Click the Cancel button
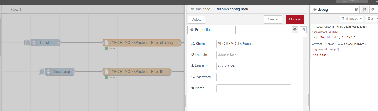378x111 pixels. 273,19
